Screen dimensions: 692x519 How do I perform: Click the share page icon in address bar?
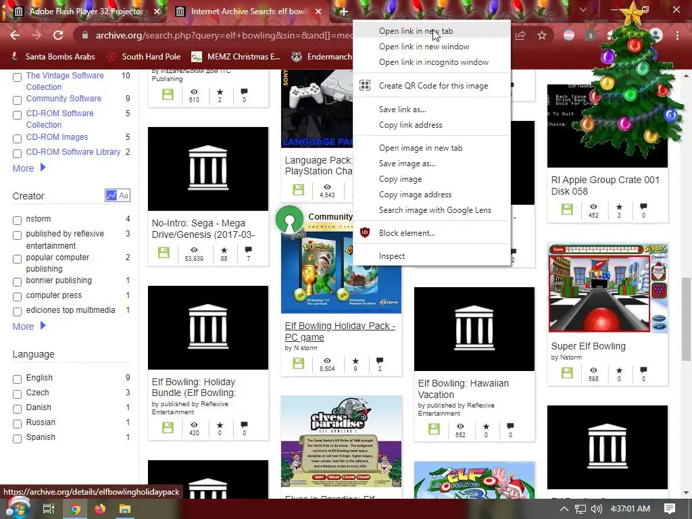click(x=520, y=35)
